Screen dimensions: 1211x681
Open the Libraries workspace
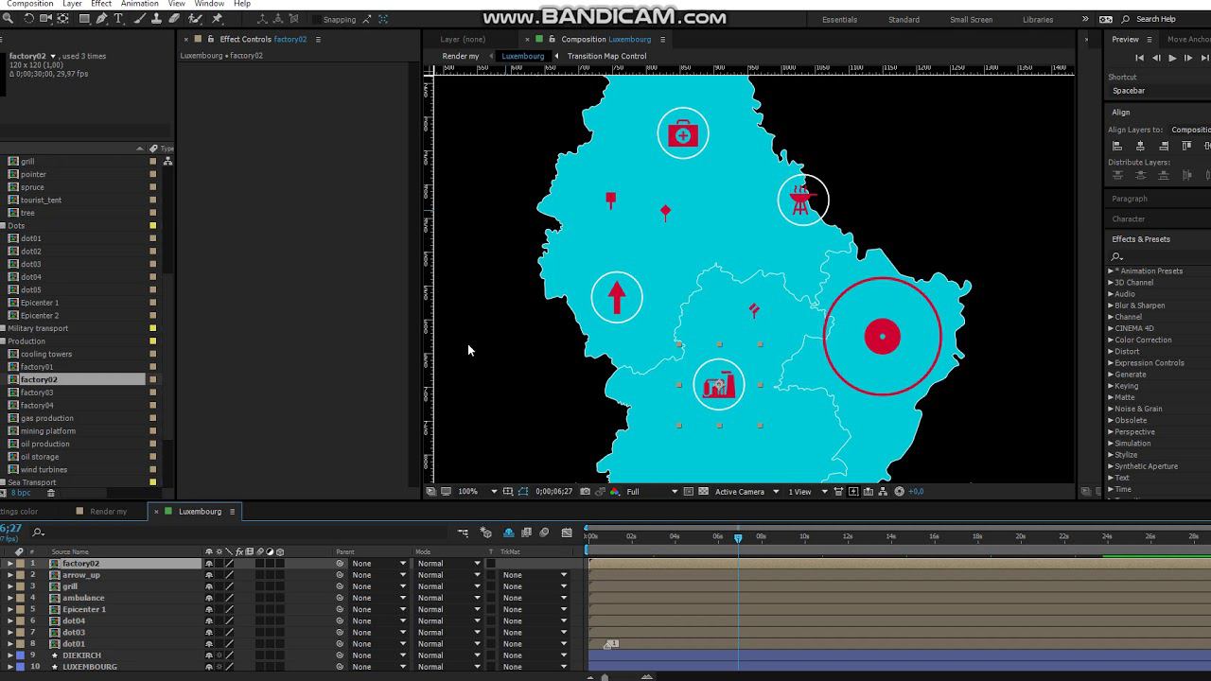click(x=1038, y=20)
